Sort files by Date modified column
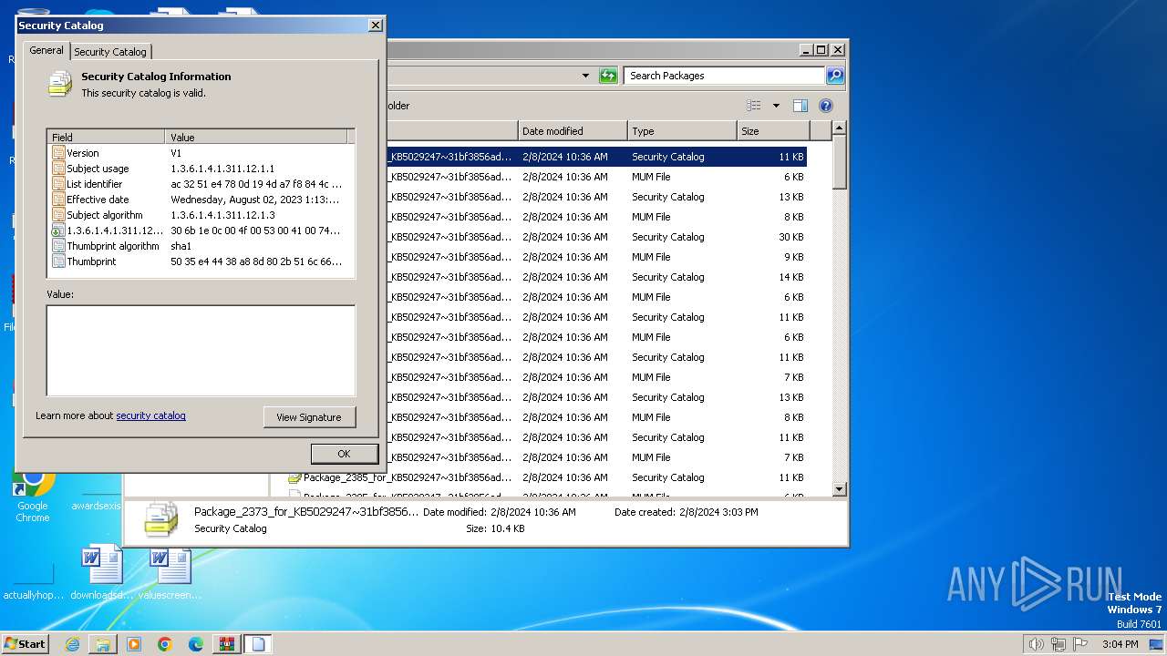Image resolution: width=1167 pixels, height=656 pixels. [x=573, y=131]
